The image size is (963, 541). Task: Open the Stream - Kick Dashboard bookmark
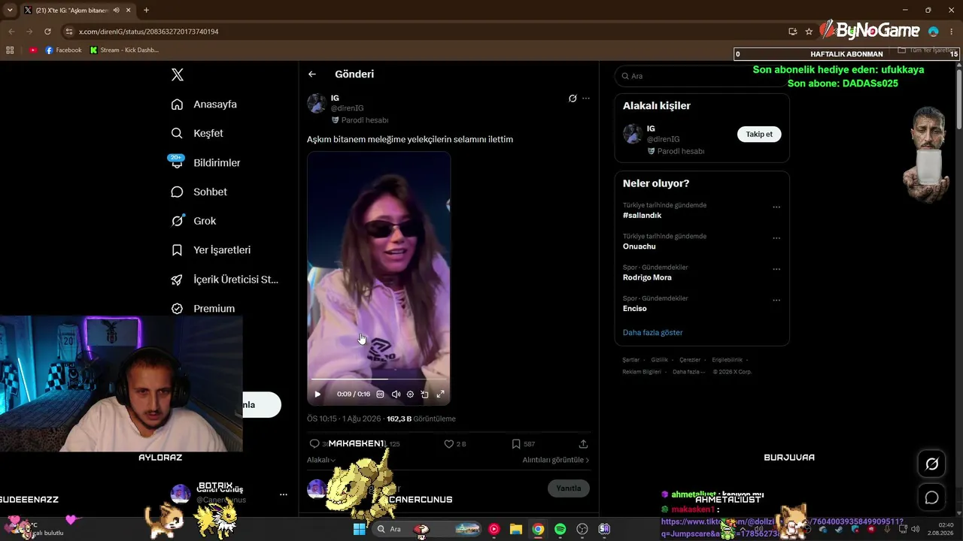[x=124, y=50]
